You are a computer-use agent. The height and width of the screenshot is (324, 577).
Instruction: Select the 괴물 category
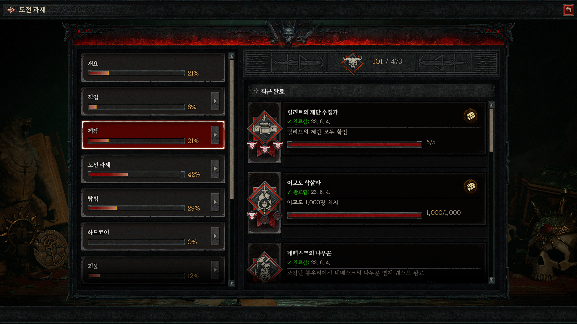[x=153, y=270]
